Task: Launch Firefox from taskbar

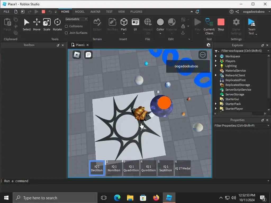Action: coord(156,198)
